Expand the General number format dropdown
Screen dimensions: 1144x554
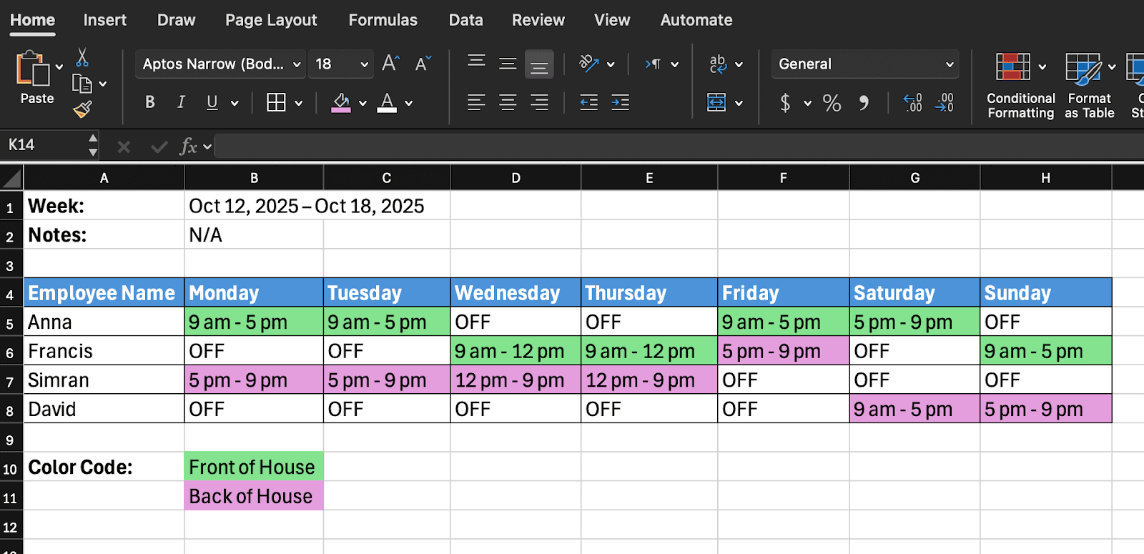865,64
